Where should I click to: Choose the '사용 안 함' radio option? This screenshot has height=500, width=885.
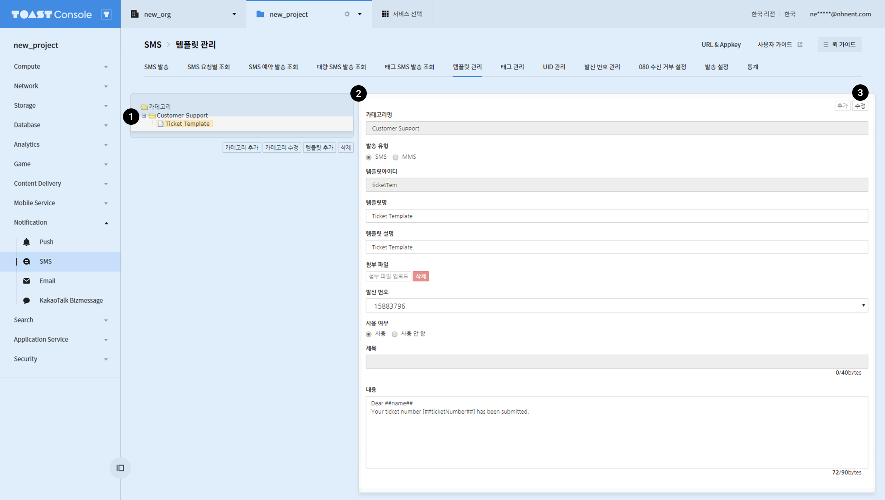(395, 334)
